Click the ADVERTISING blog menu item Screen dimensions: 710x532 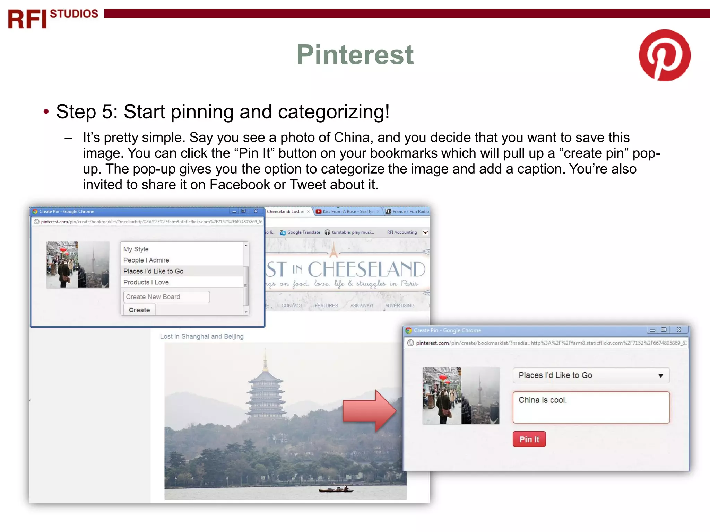pos(400,305)
